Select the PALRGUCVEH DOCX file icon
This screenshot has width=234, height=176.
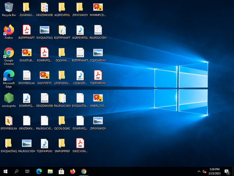click(98, 32)
